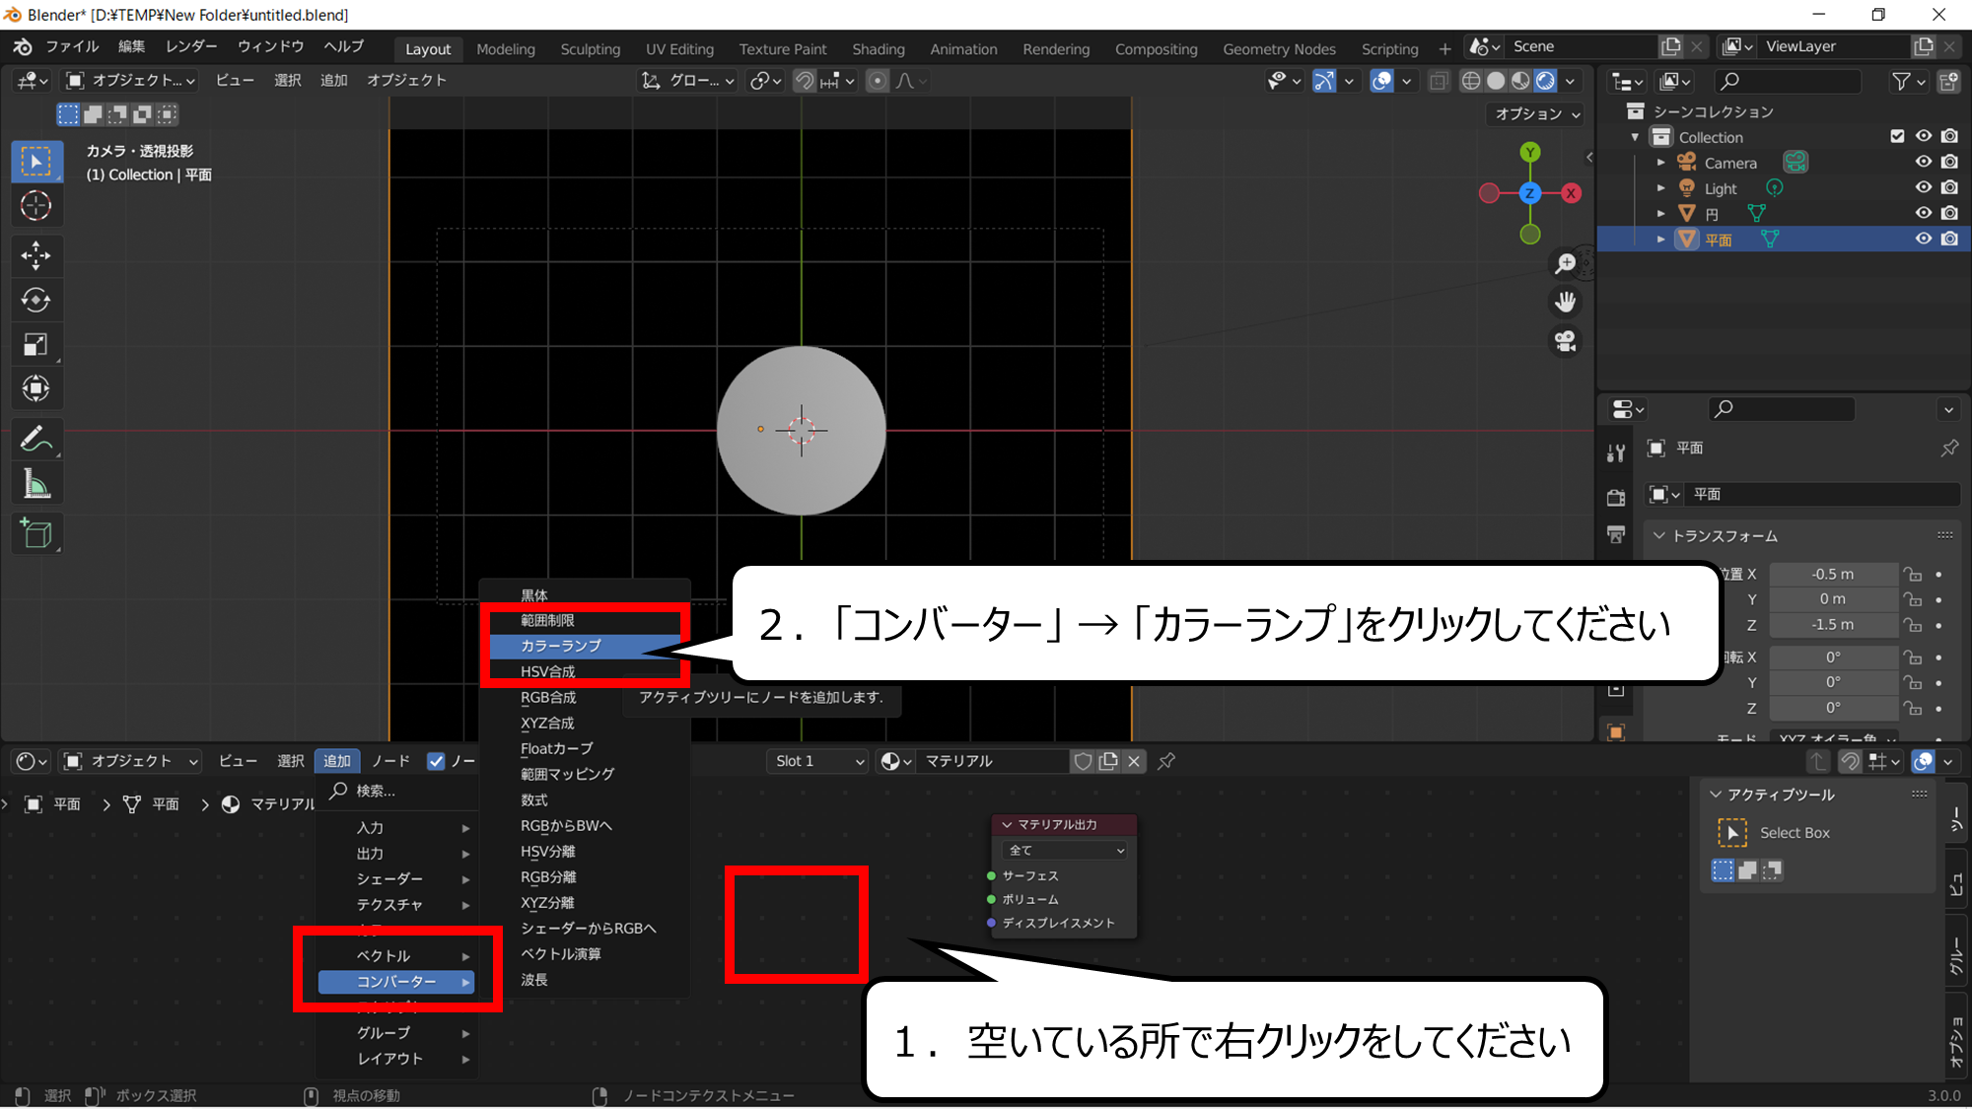Image resolution: width=1972 pixels, height=1109 pixels.
Task: Expand the Camera item in the outliner
Action: click(1660, 162)
